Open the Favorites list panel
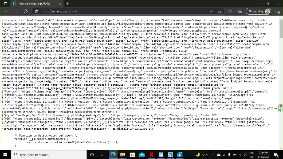283x159 pixels. 230,11
